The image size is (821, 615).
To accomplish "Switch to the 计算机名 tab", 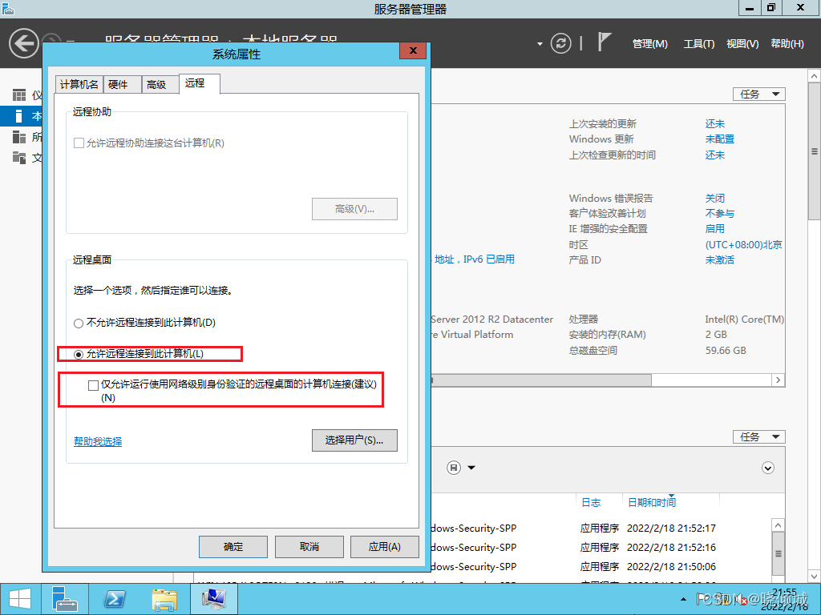I will click(79, 85).
